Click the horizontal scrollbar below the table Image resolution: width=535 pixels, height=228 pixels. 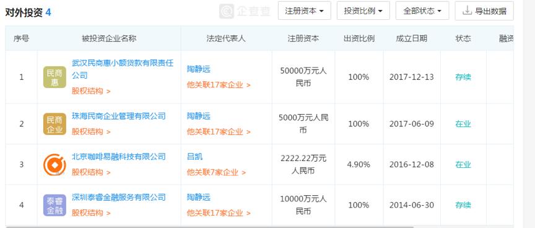point(210,226)
